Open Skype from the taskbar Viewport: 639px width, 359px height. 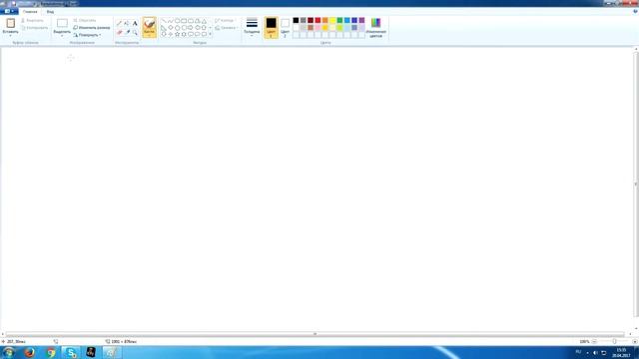point(71,352)
